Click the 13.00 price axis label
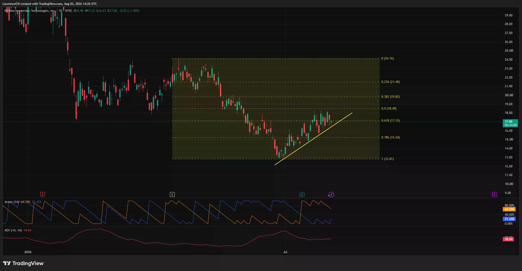Viewport: 522px width, 271px height. pyautogui.click(x=508, y=157)
